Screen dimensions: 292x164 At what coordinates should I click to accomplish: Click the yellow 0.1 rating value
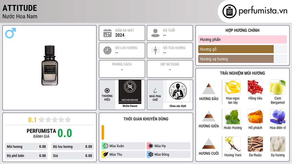[x=32, y=120]
